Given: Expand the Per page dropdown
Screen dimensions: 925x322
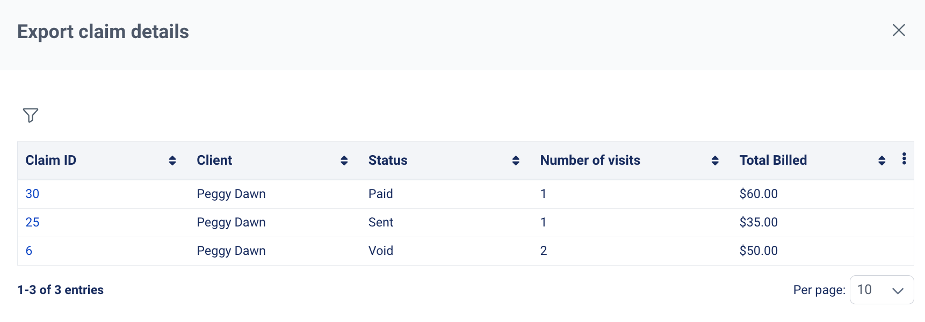Looking at the screenshot, I should [x=881, y=290].
